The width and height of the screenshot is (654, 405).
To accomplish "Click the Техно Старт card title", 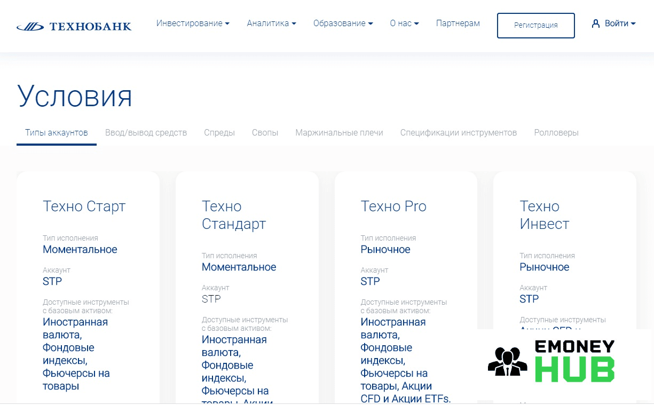I will tap(84, 207).
